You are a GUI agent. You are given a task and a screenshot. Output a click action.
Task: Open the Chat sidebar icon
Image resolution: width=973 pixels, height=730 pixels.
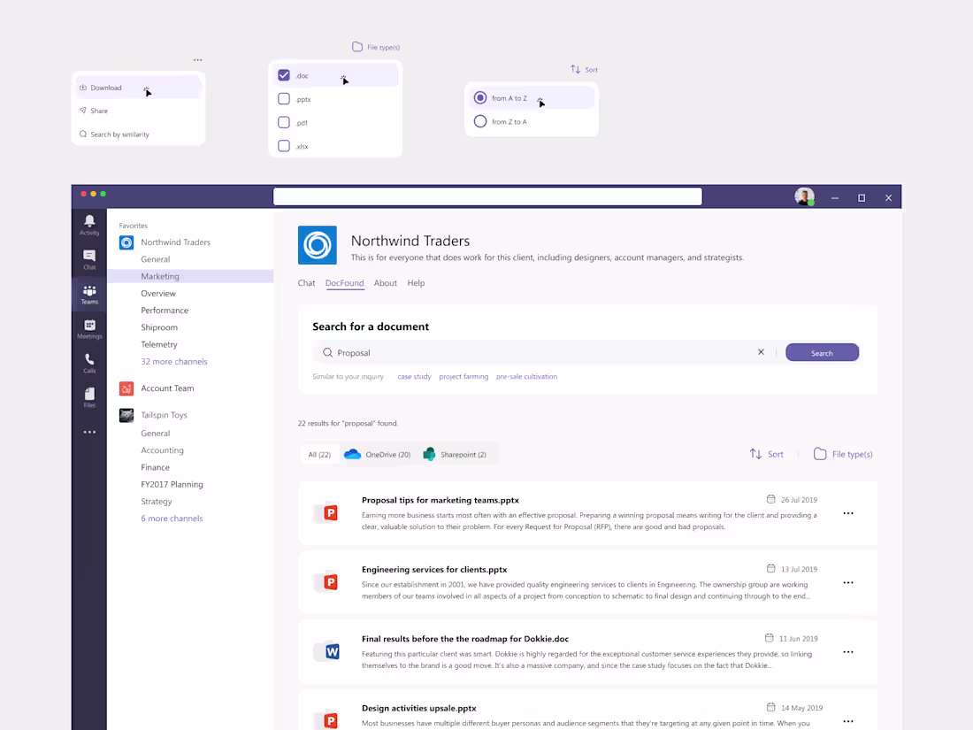coord(89,259)
